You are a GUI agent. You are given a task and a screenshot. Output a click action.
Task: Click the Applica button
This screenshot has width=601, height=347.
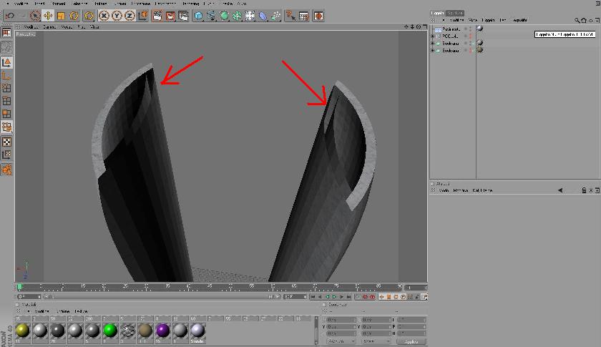[411, 341]
